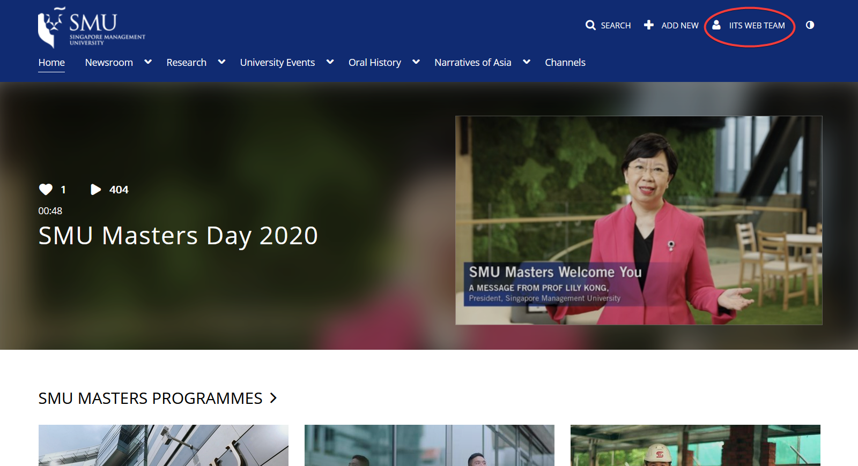Play the Prof Lily Kong video thumbnail
The image size is (858, 466).
(639, 220)
